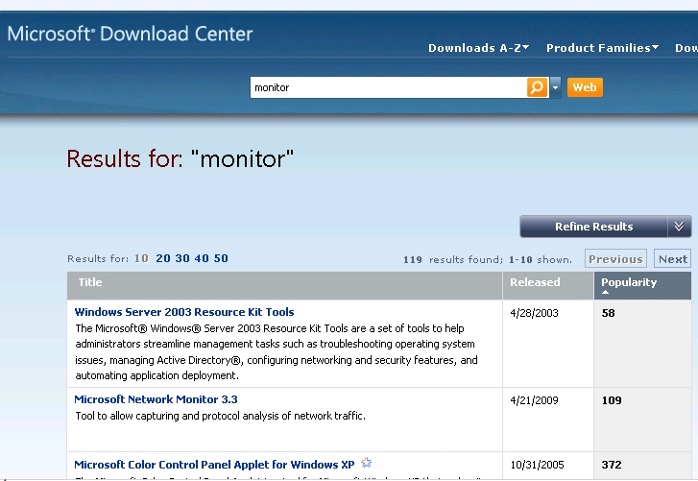Open the Product Families menu
The width and height of the screenshot is (698, 481).
click(x=602, y=48)
